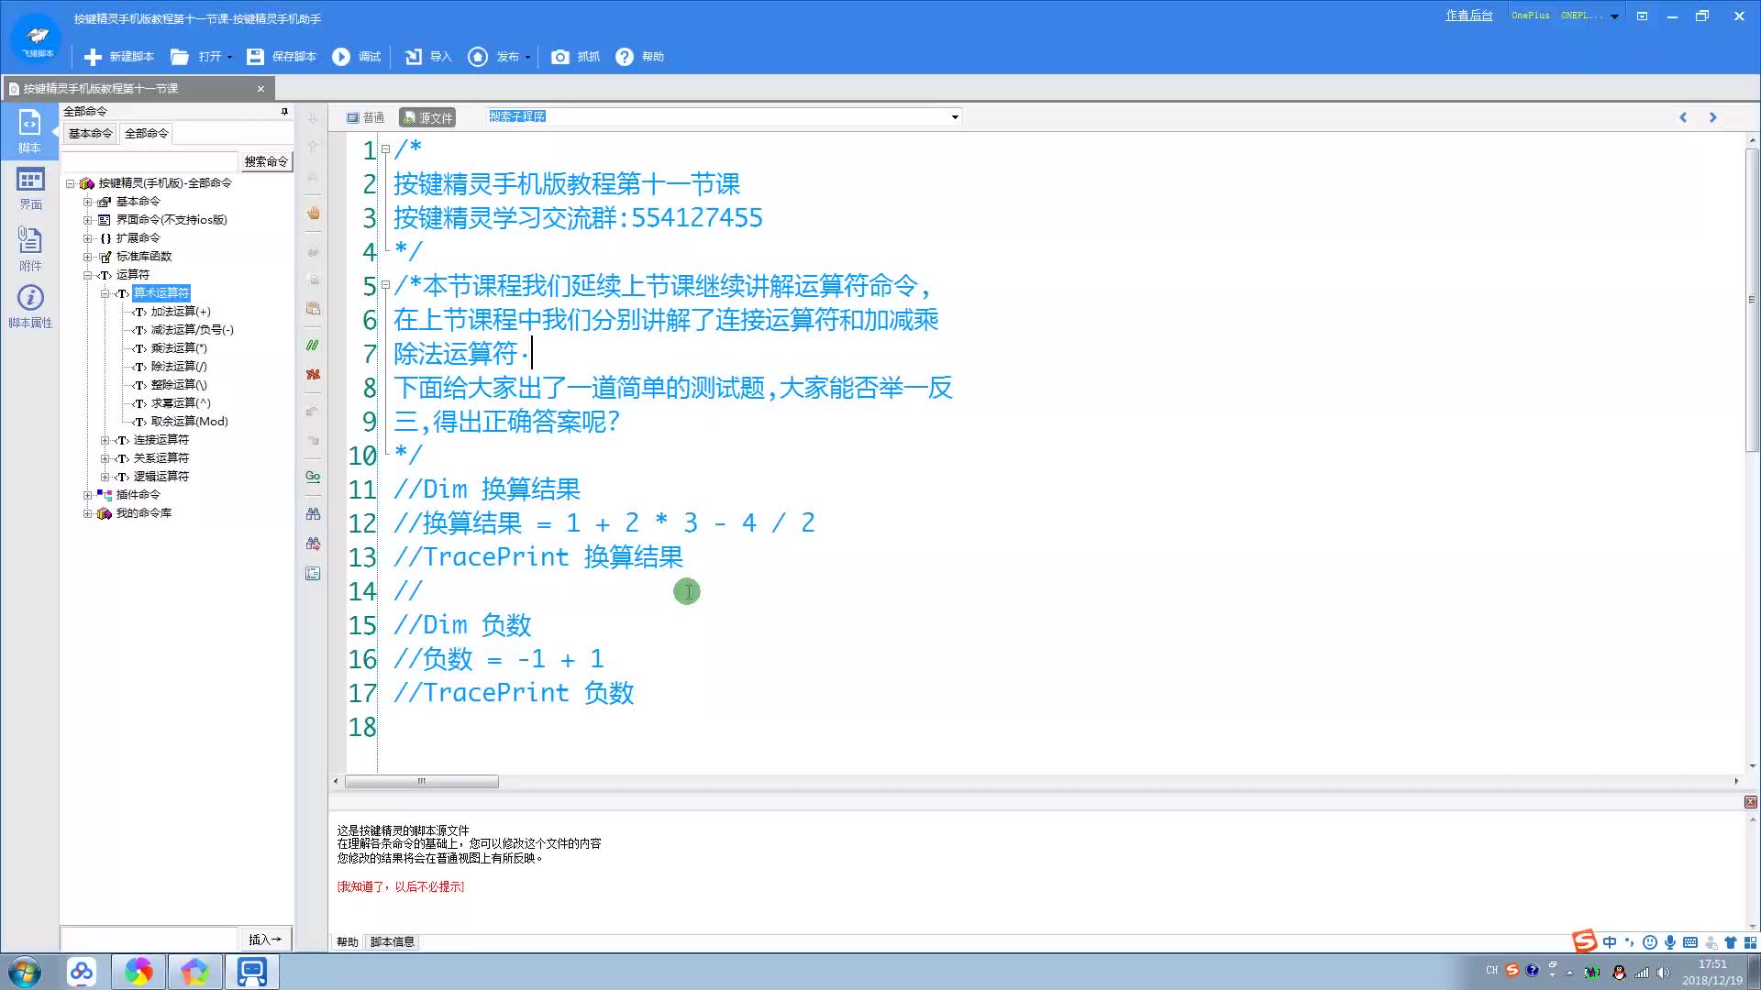
Task: Switch editor to 普通 view mode
Action: pyautogui.click(x=365, y=117)
